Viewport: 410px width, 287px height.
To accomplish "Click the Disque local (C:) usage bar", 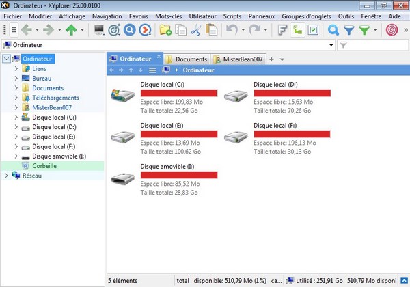I will click(x=179, y=93).
